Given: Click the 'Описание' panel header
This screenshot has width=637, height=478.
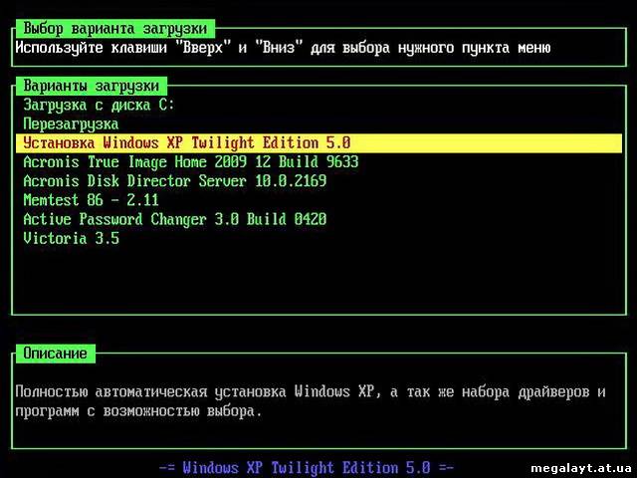Looking at the screenshot, I should click(56, 354).
